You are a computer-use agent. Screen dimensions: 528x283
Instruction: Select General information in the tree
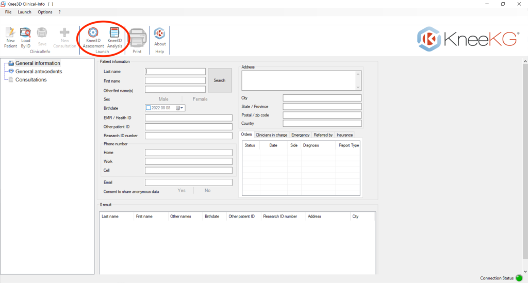(38, 63)
